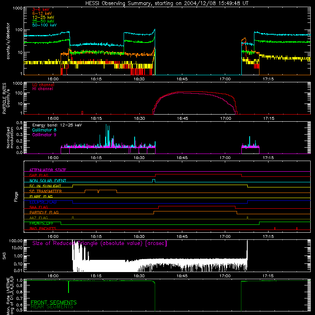Click small LO channel blip near 16:10

click(82, 113)
